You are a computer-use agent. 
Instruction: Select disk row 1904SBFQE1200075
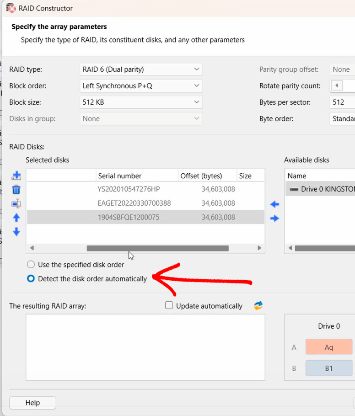tap(145, 217)
